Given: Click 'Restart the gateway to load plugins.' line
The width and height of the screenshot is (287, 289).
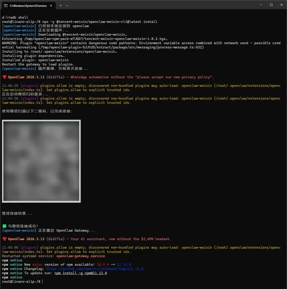Looking at the screenshot, I should (x=38, y=64).
